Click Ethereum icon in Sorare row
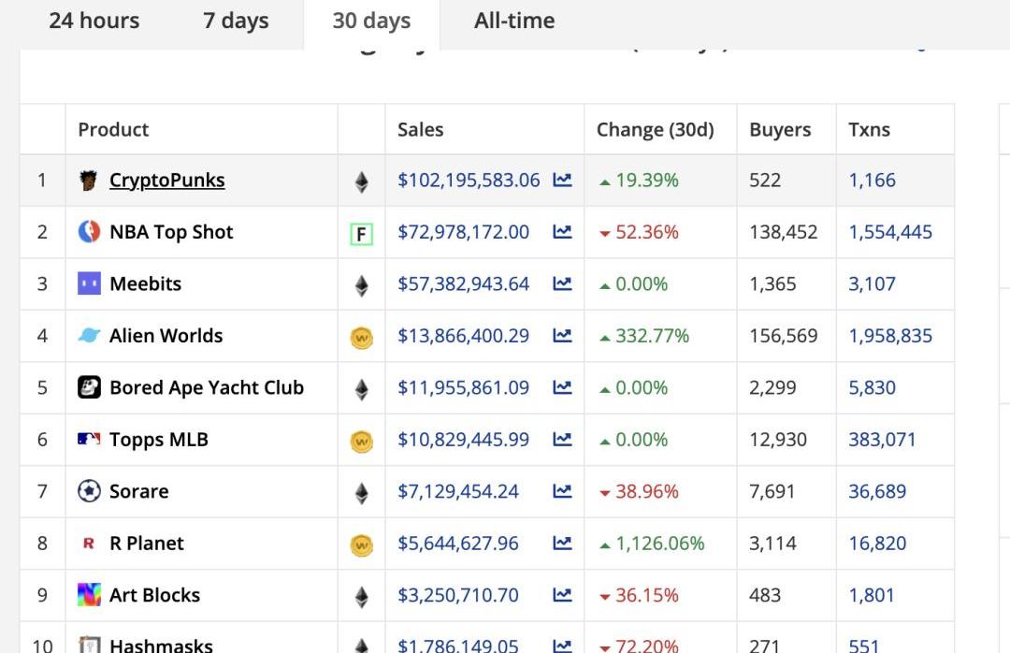 point(362,494)
